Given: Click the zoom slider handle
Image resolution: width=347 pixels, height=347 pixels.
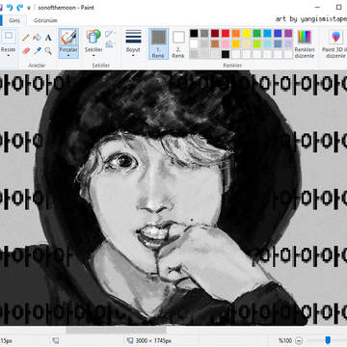Looking at the screenshot, I should tap(328, 340).
